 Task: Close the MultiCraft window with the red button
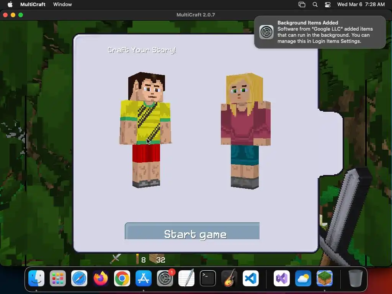tap(5, 15)
